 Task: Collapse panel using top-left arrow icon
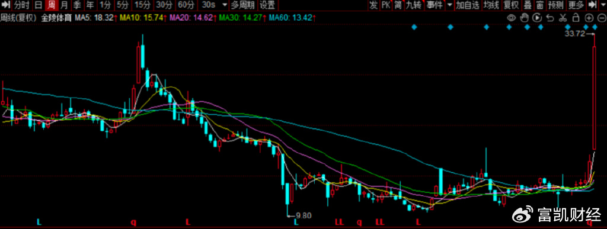tap(5, 5)
